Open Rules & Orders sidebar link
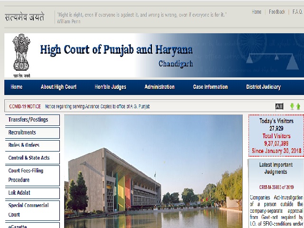The height and width of the screenshot is (228, 304). click(32, 145)
